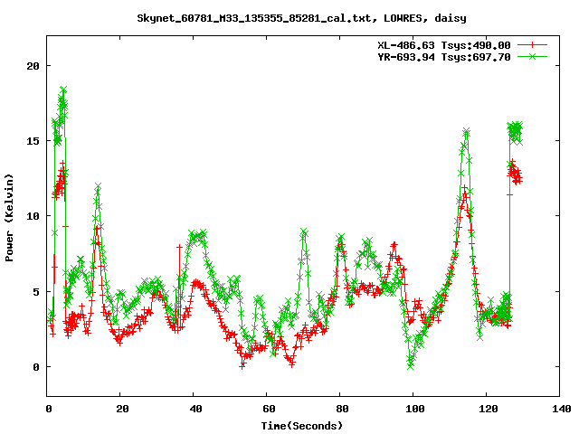Viewport: 579px width, 434px height.
Task: Click the x-axis tick label 40
Action: click(195, 409)
